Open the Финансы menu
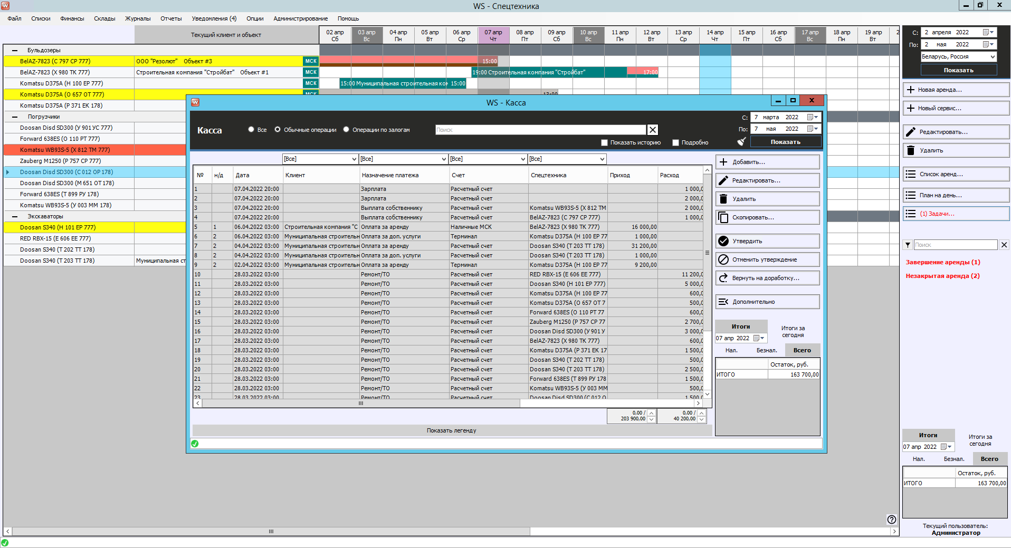This screenshot has height=548, width=1011. pos(72,18)
